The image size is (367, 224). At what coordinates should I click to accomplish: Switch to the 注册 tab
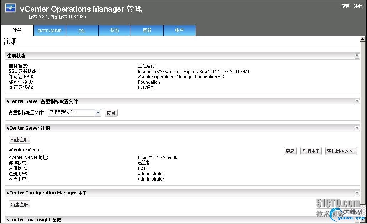point(17,31)
